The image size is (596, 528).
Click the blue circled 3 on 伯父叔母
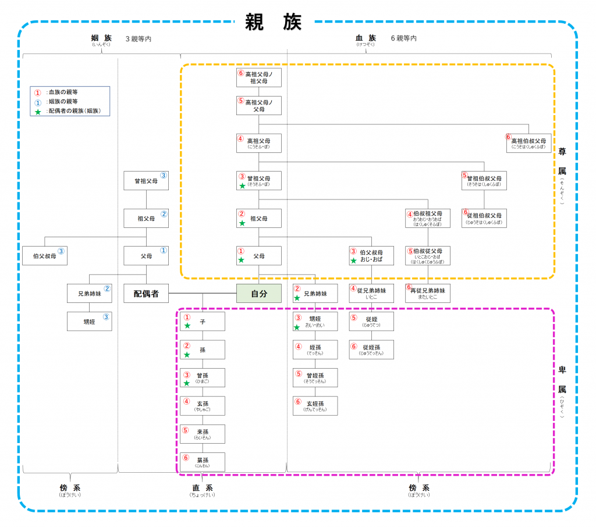click(61, 251)
